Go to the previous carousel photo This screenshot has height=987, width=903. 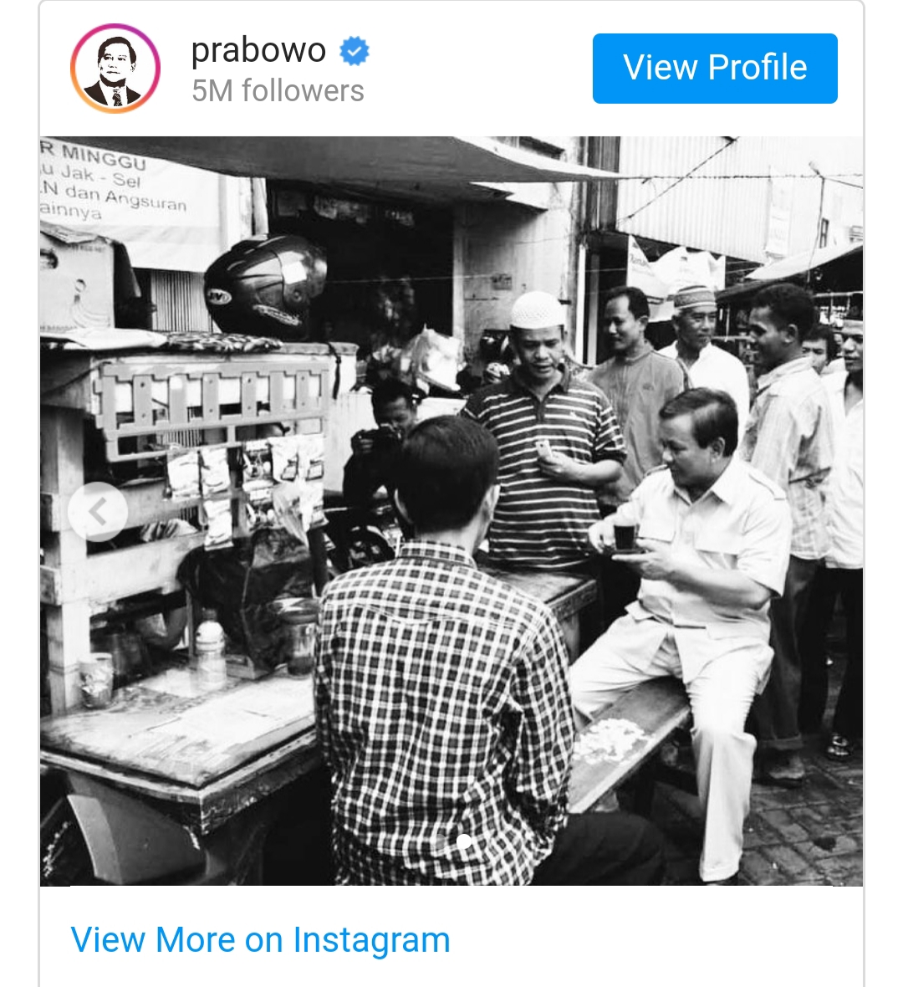pos(98,511)
